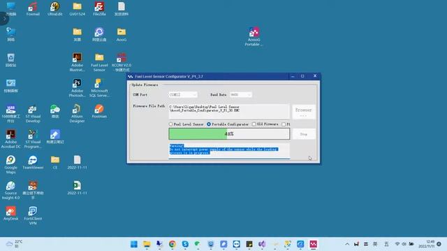Open the XCOM V2.0 desktop shortcut

click(x=122, y=62)
